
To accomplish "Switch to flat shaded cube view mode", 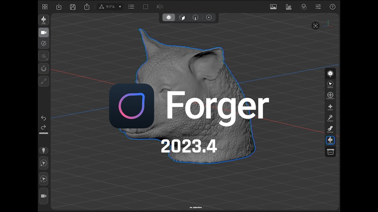I will (x=182, y=18).
